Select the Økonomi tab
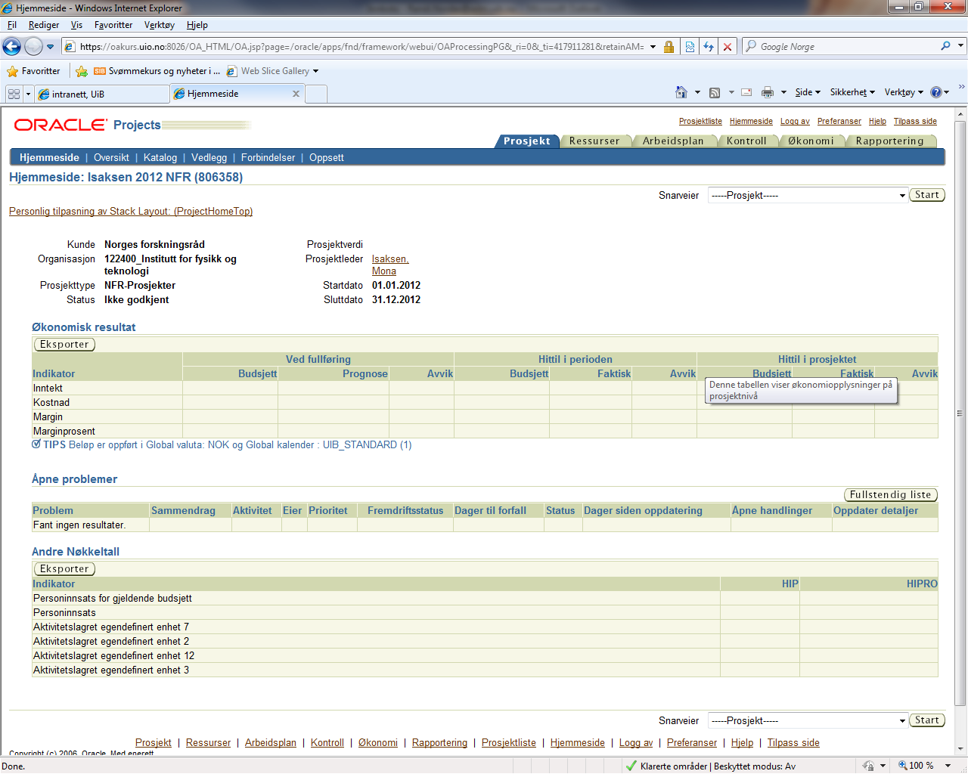 click(811, 141)
